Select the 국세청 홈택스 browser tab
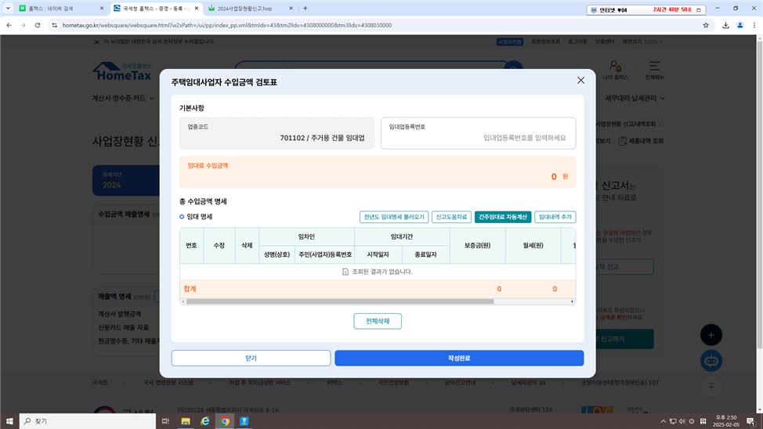The height and width of the screenshot is (429, 763). point(155,9)
